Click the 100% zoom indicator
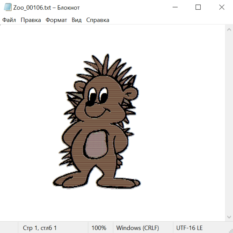The width and height of the screenshot is (233, 233). point(99,228)
